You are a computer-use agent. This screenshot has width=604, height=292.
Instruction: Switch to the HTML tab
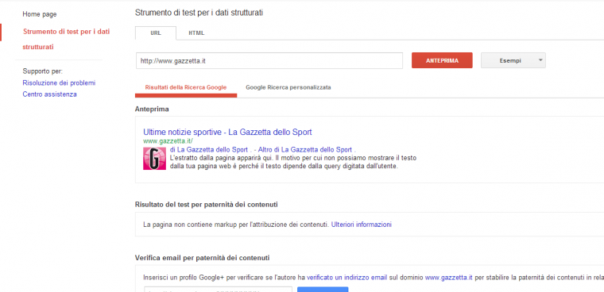point(196,33)
